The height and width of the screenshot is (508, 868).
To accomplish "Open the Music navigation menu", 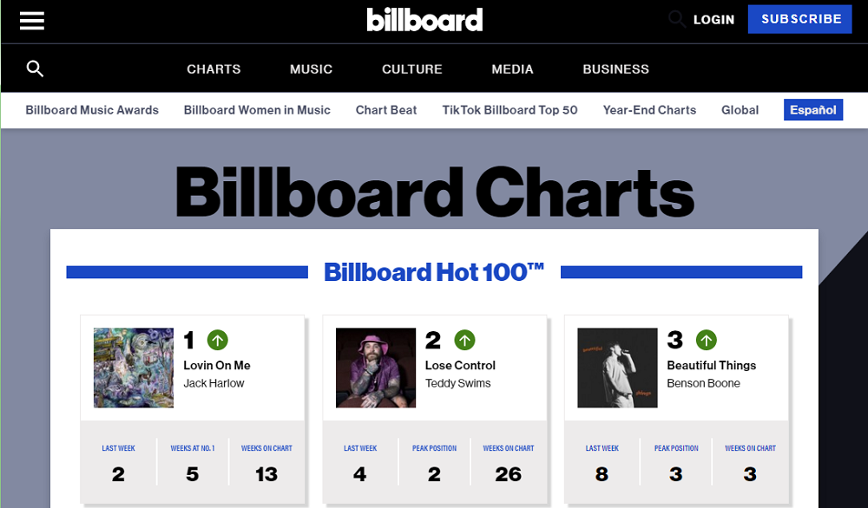I will 311,69.
